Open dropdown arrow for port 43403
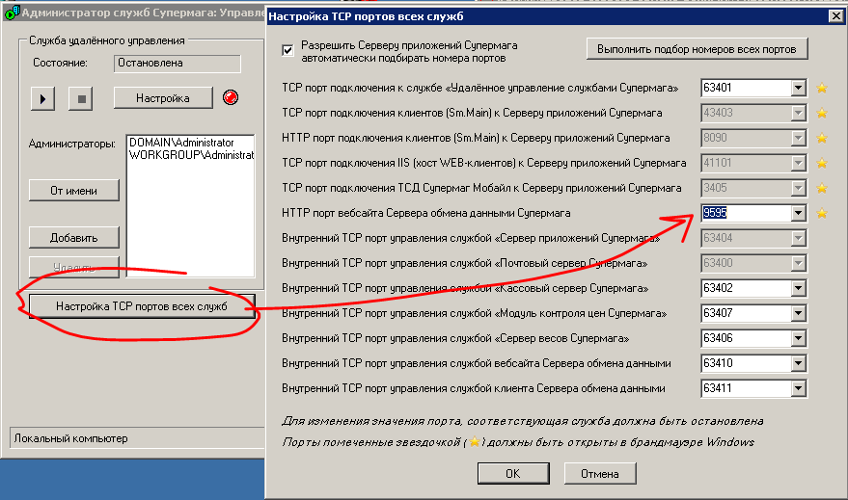The image size is (848, 500). (x=798, y=113)
